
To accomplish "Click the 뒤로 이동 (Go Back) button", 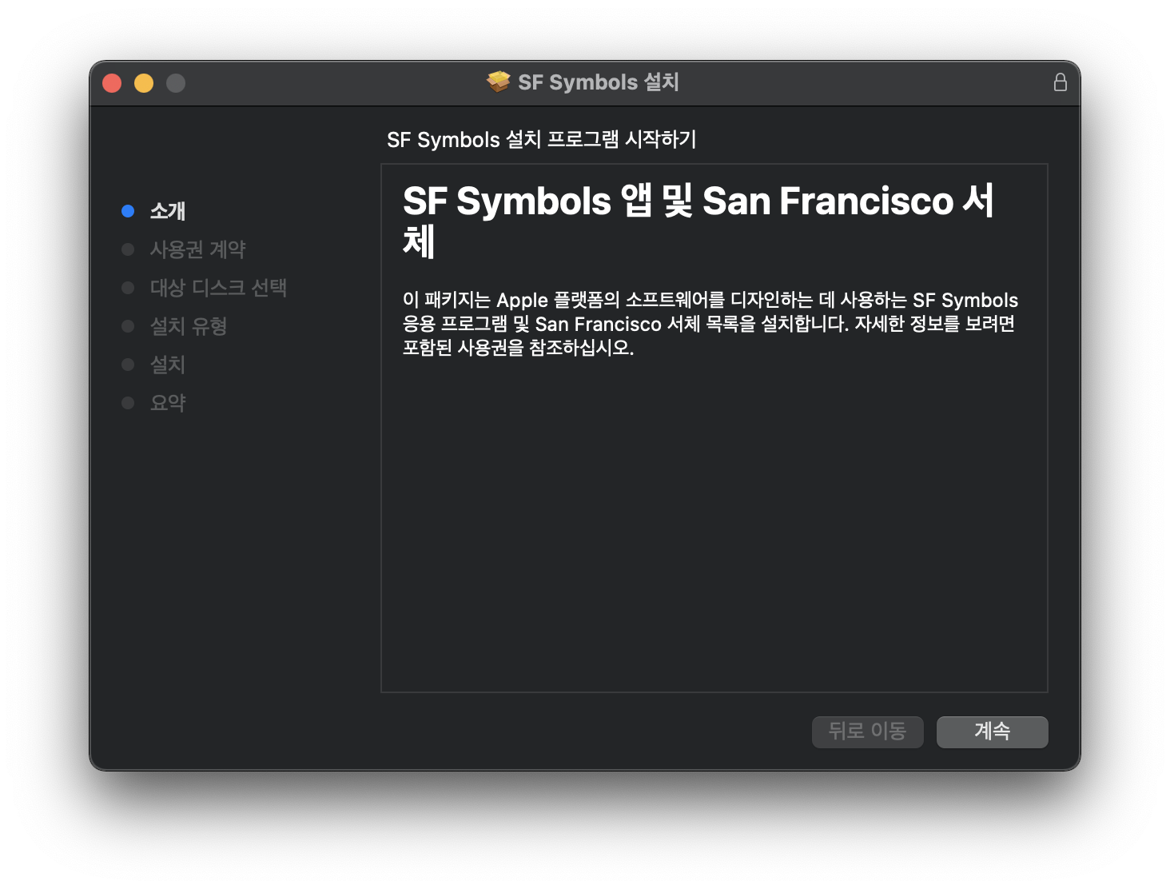I will pyautogui.click(x=867, y=732).
